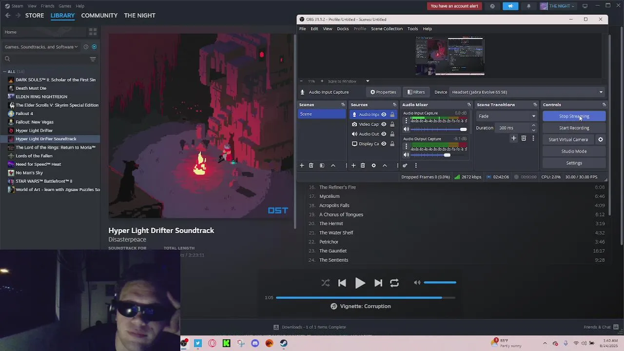624x351 pixels.
Task: Remove the scene transition with the trash icon
Action: [x=524, y=138]
